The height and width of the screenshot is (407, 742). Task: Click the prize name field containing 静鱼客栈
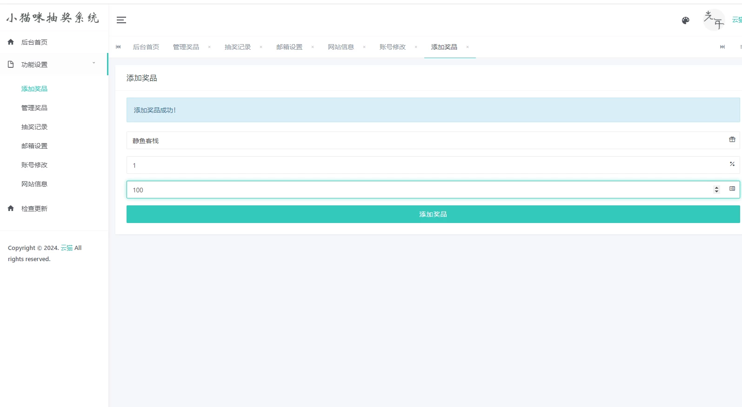(419, 140)
